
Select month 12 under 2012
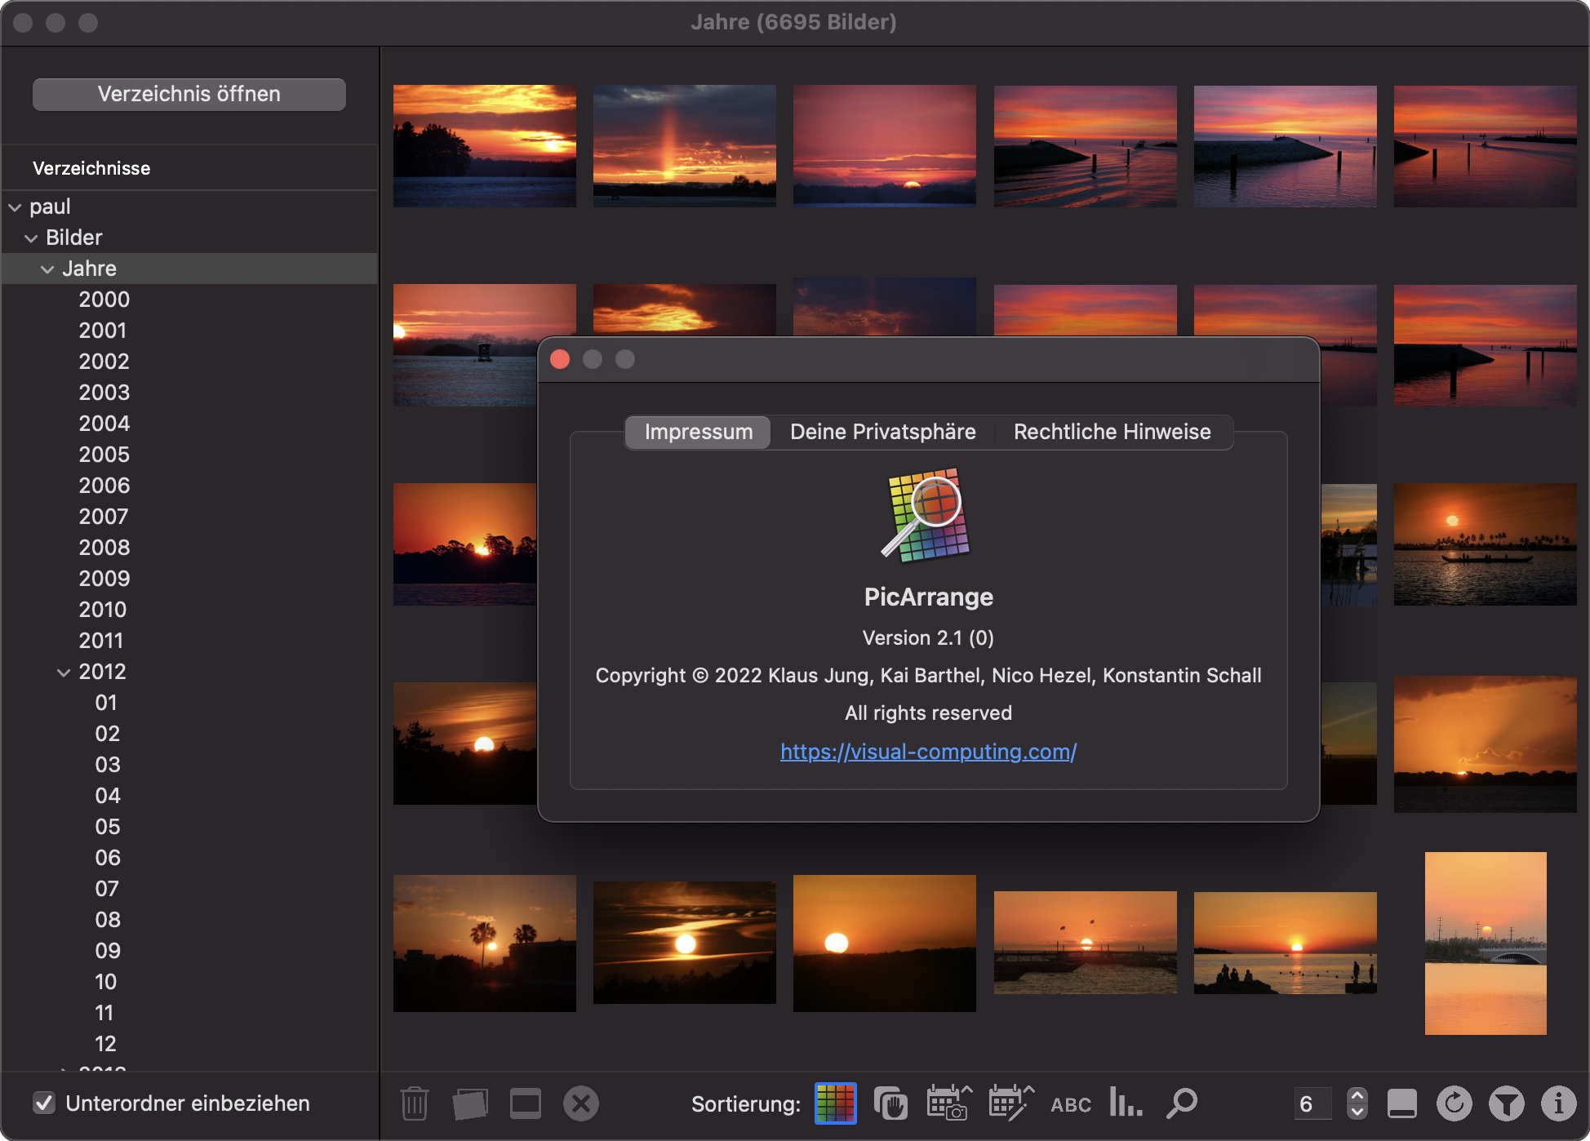(x=105, y=1044)
